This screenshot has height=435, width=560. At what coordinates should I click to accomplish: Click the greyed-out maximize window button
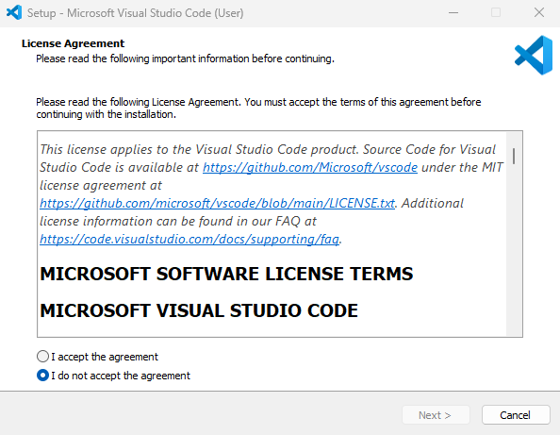(x=496, y=13)
